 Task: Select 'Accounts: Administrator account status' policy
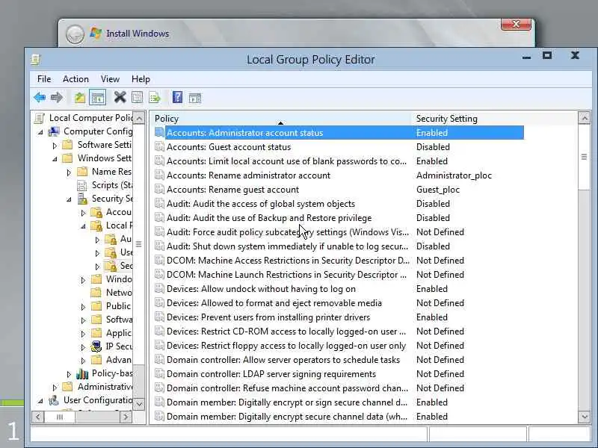click(x=339, y=133)
